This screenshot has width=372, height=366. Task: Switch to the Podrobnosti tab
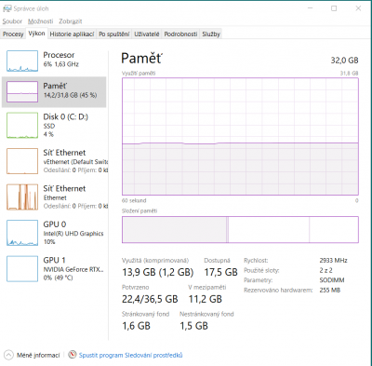point(180,34)
